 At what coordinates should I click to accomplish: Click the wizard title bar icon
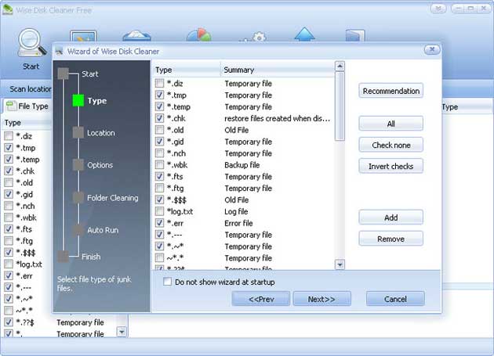tap(60, 51)
